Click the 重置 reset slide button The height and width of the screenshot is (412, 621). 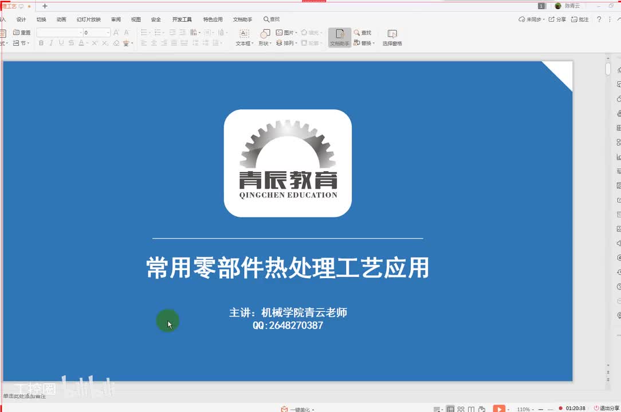pyautogui.click(x=22, y=33)
